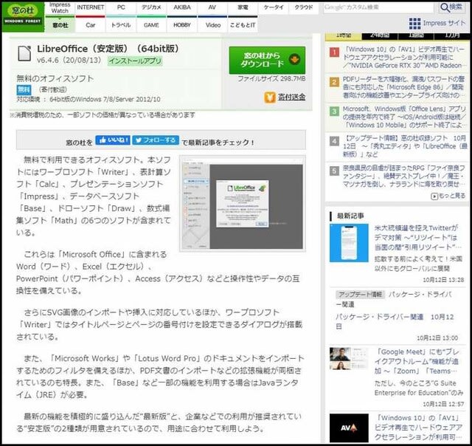
Task: Click the LibreOffice document file icon
Action: (24, 53)
